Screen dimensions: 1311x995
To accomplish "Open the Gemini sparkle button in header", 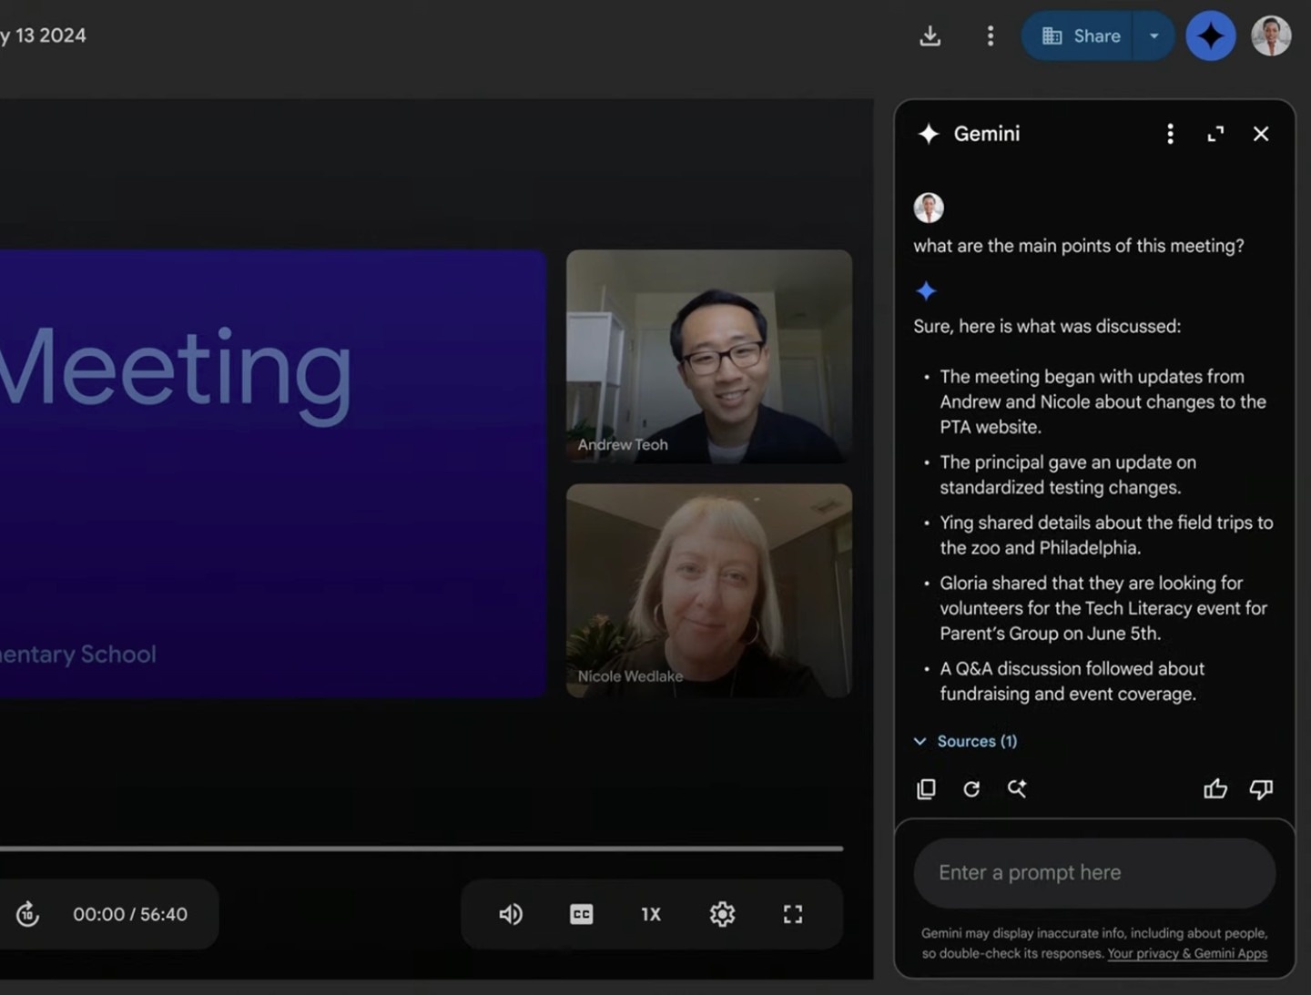I will click(1210, 36).
